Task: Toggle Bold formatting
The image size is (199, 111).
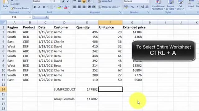Action: tap(35, 7)
